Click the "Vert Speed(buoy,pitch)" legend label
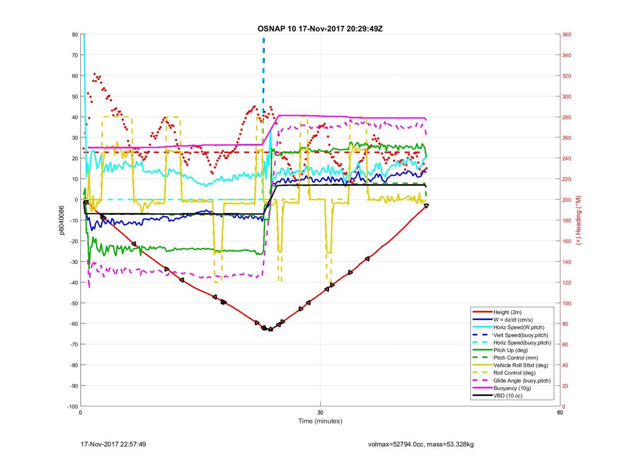 (x=521, y=335)
